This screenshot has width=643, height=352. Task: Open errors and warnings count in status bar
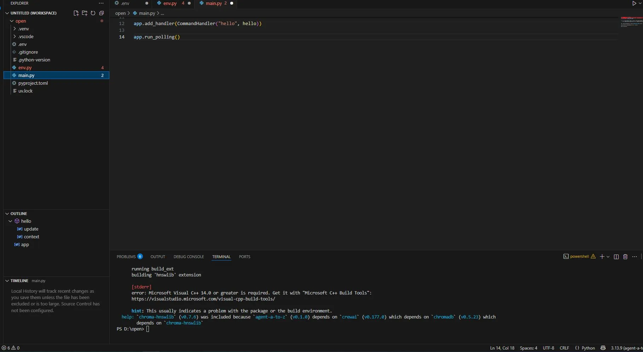(11, 348)
